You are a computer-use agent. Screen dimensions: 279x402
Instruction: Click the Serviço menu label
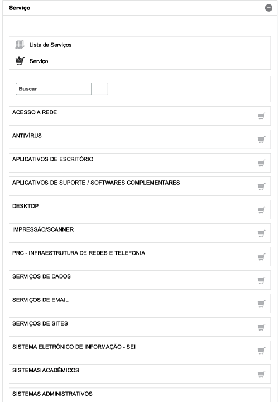click(x=39, y=61)
